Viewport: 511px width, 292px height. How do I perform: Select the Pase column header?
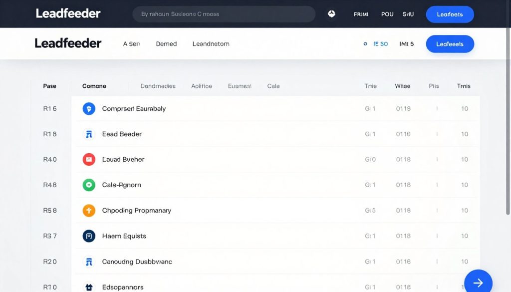[49, 86]
